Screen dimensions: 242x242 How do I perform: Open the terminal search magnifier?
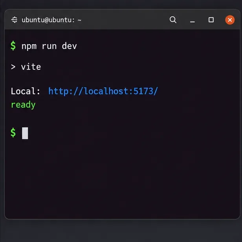click(173, 20)
